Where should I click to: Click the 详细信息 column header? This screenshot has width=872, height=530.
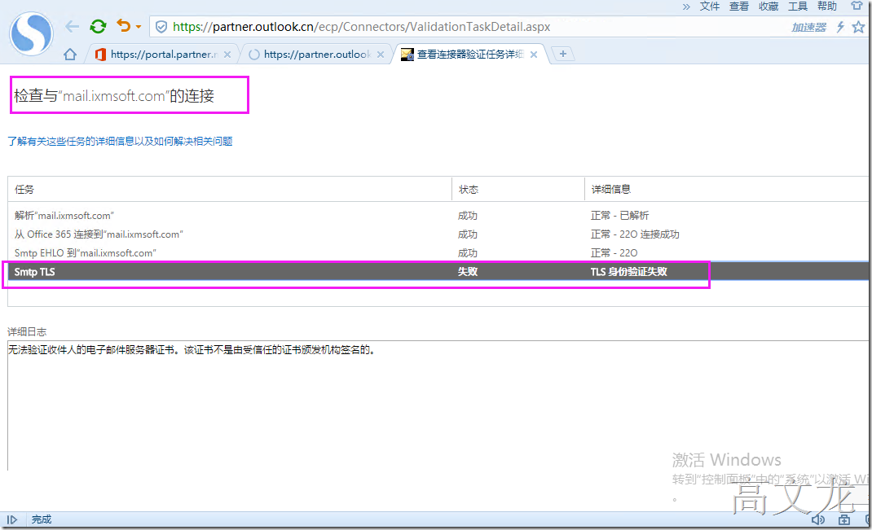(x=728, y=190)
